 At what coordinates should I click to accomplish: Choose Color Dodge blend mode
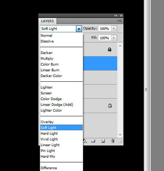(62, 99)
